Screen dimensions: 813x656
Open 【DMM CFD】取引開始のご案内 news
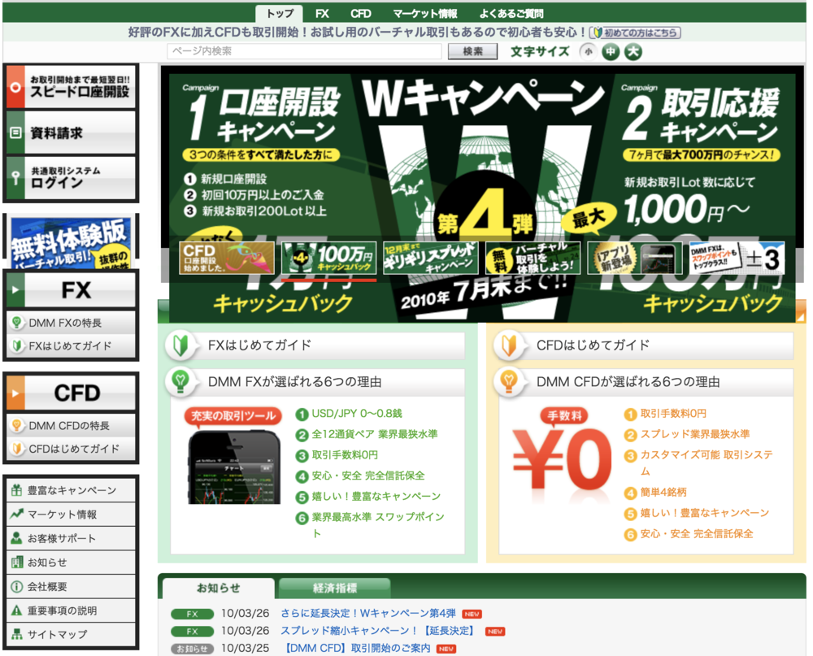(x=358, y=648)
